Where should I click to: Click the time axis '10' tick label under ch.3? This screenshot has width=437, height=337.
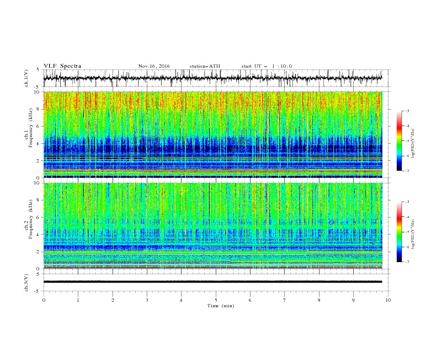[x=388, y=300]
